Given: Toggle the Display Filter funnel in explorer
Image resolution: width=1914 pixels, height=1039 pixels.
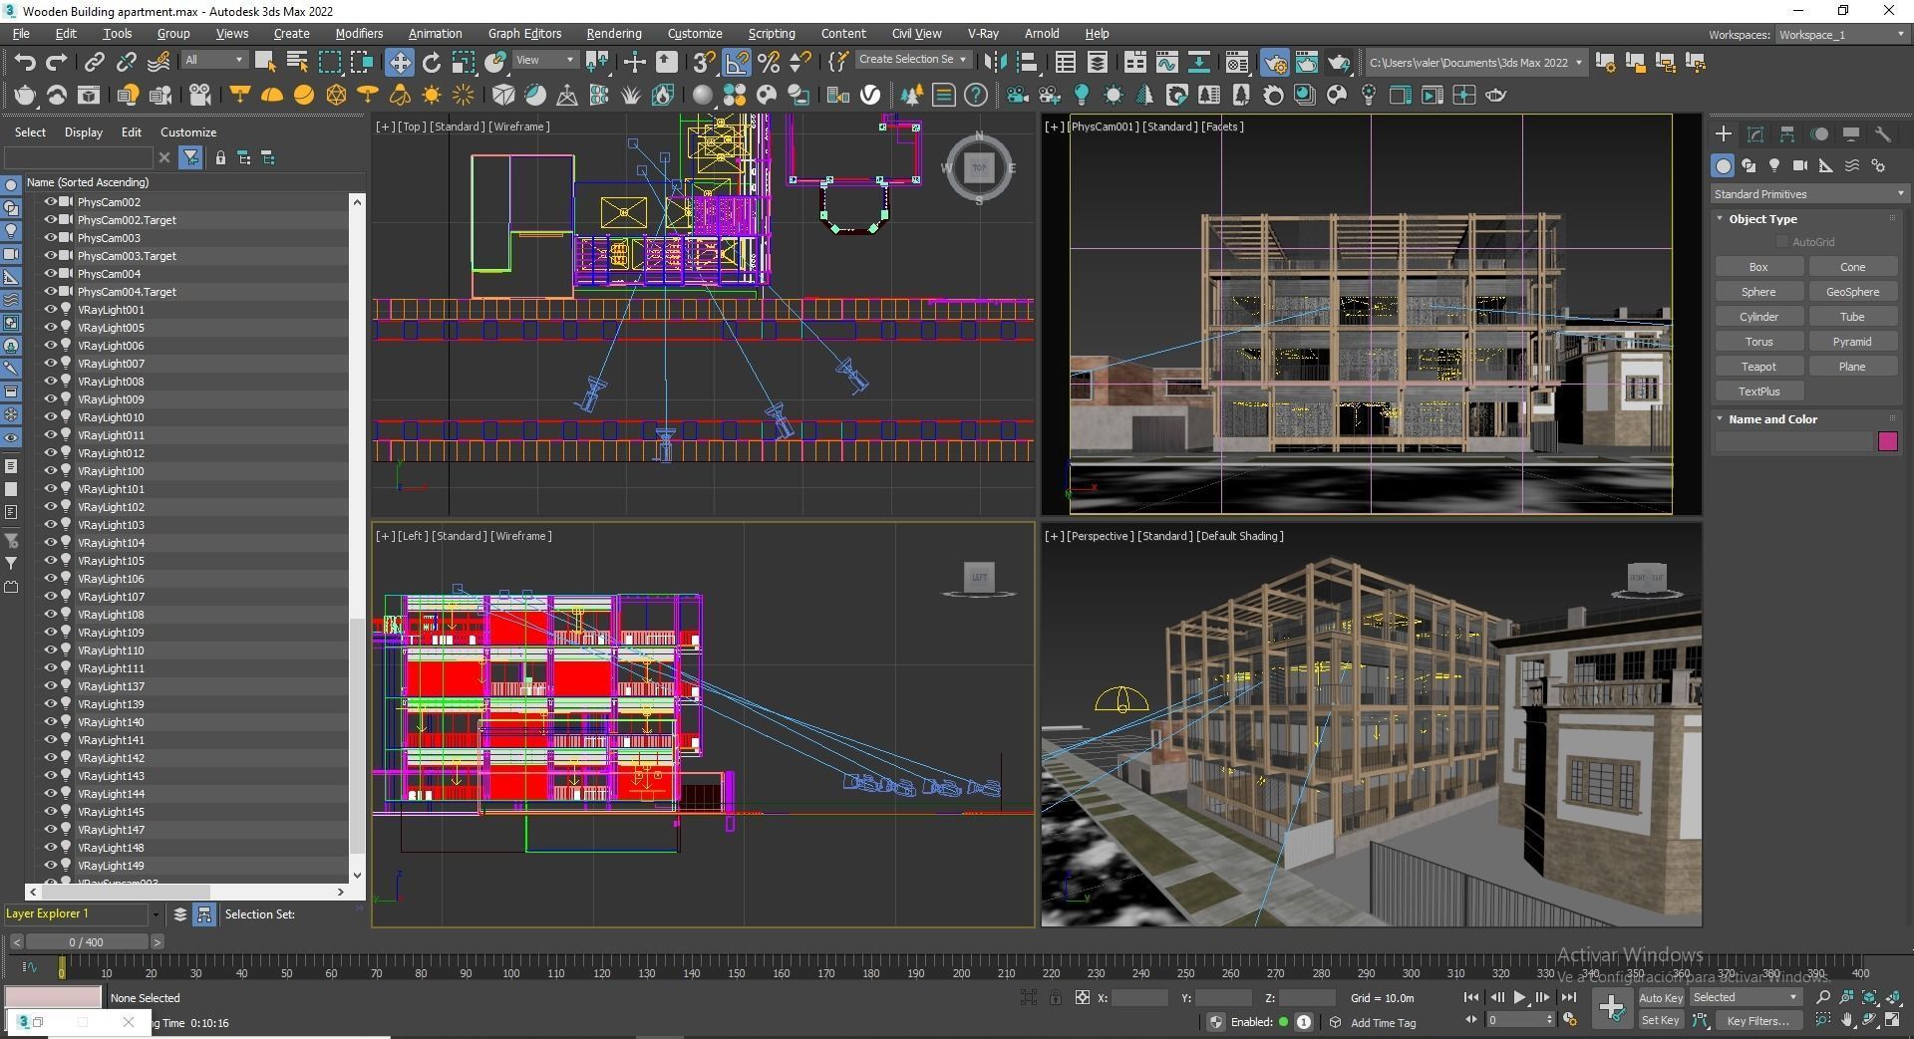Looking at the screenshot, I should coord(190,157).
